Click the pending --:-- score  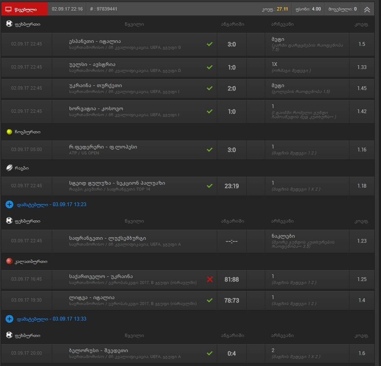(x=232, y=241)
